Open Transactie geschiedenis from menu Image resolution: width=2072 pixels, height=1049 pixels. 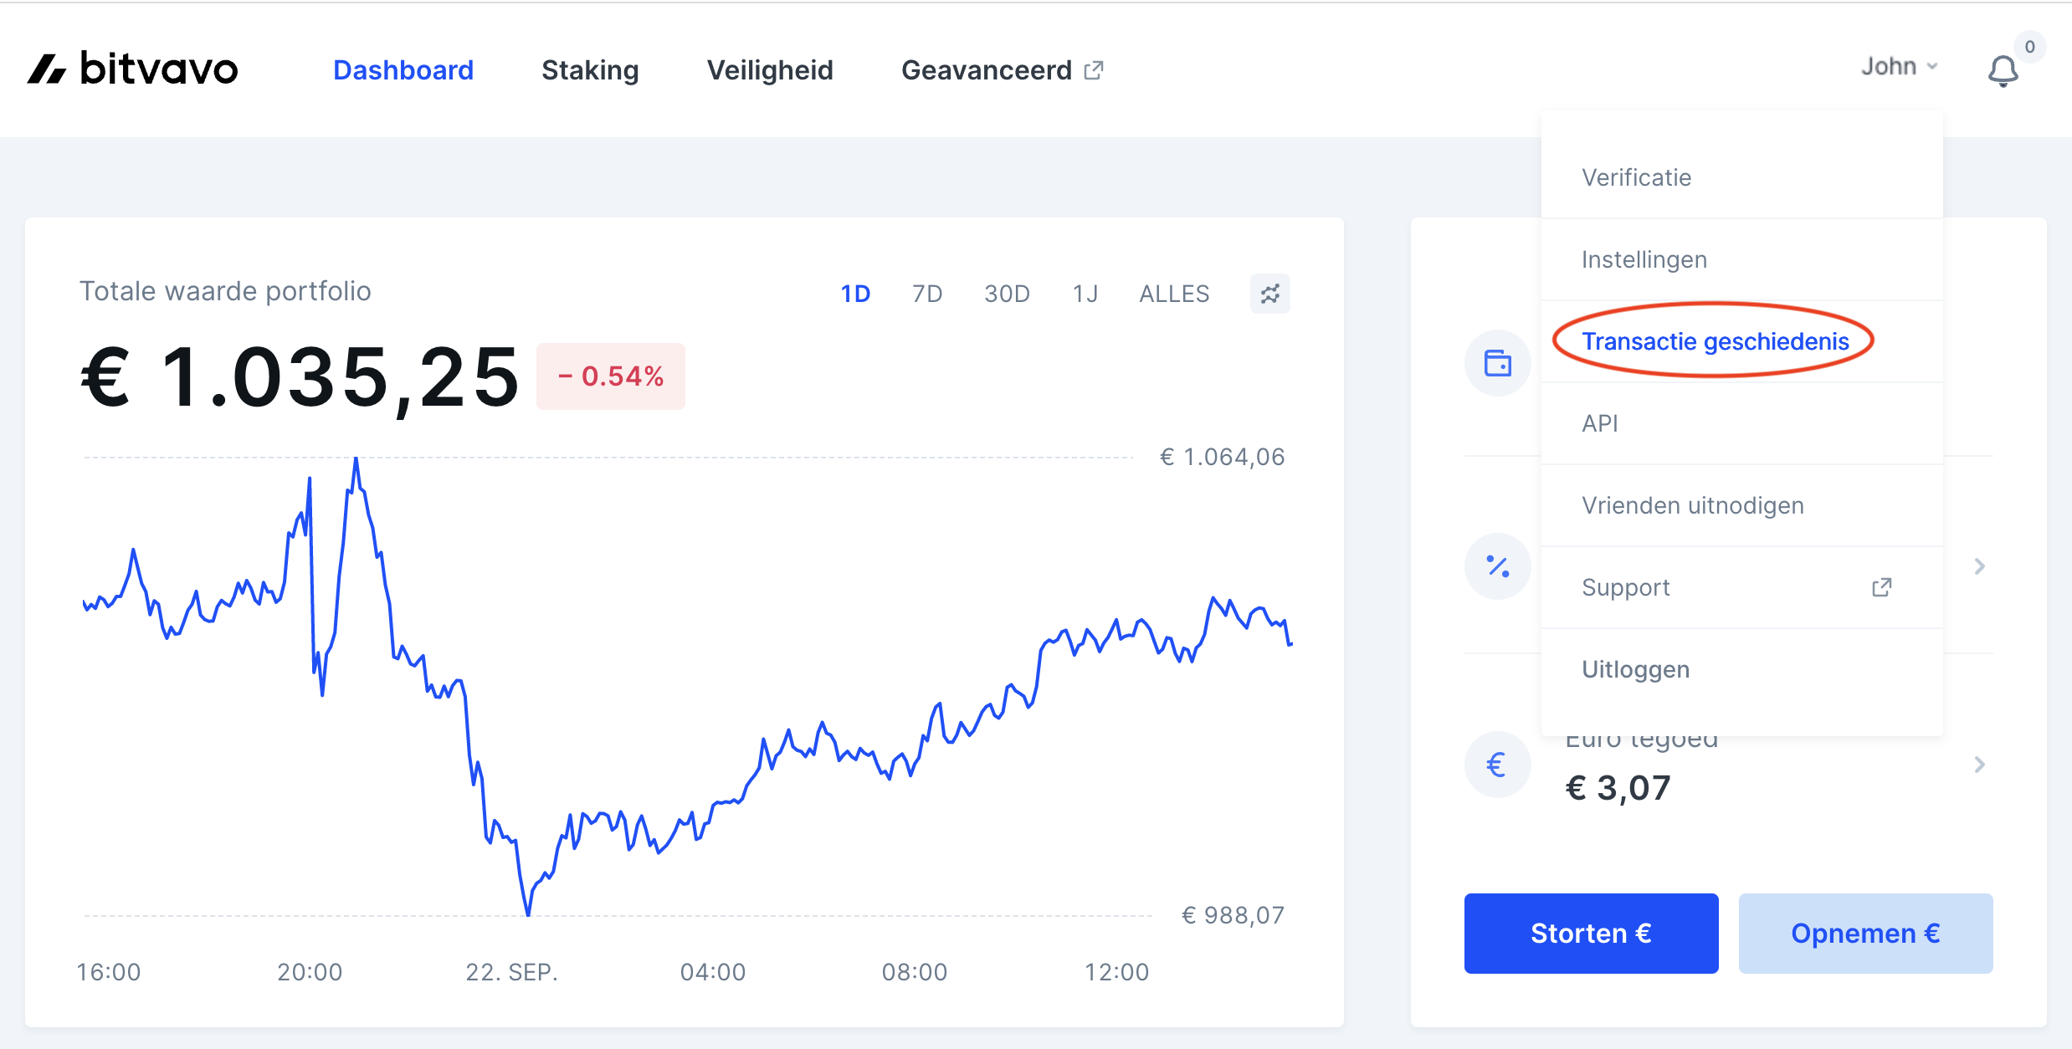(x=1715, y=341)
